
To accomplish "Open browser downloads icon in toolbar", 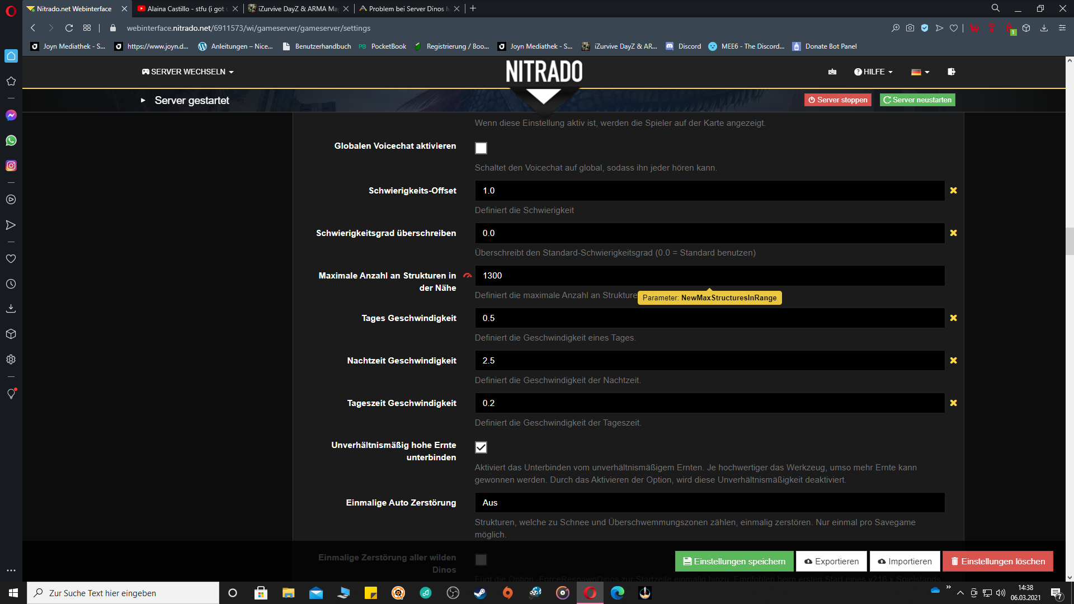I will [x=1044, y=28].
